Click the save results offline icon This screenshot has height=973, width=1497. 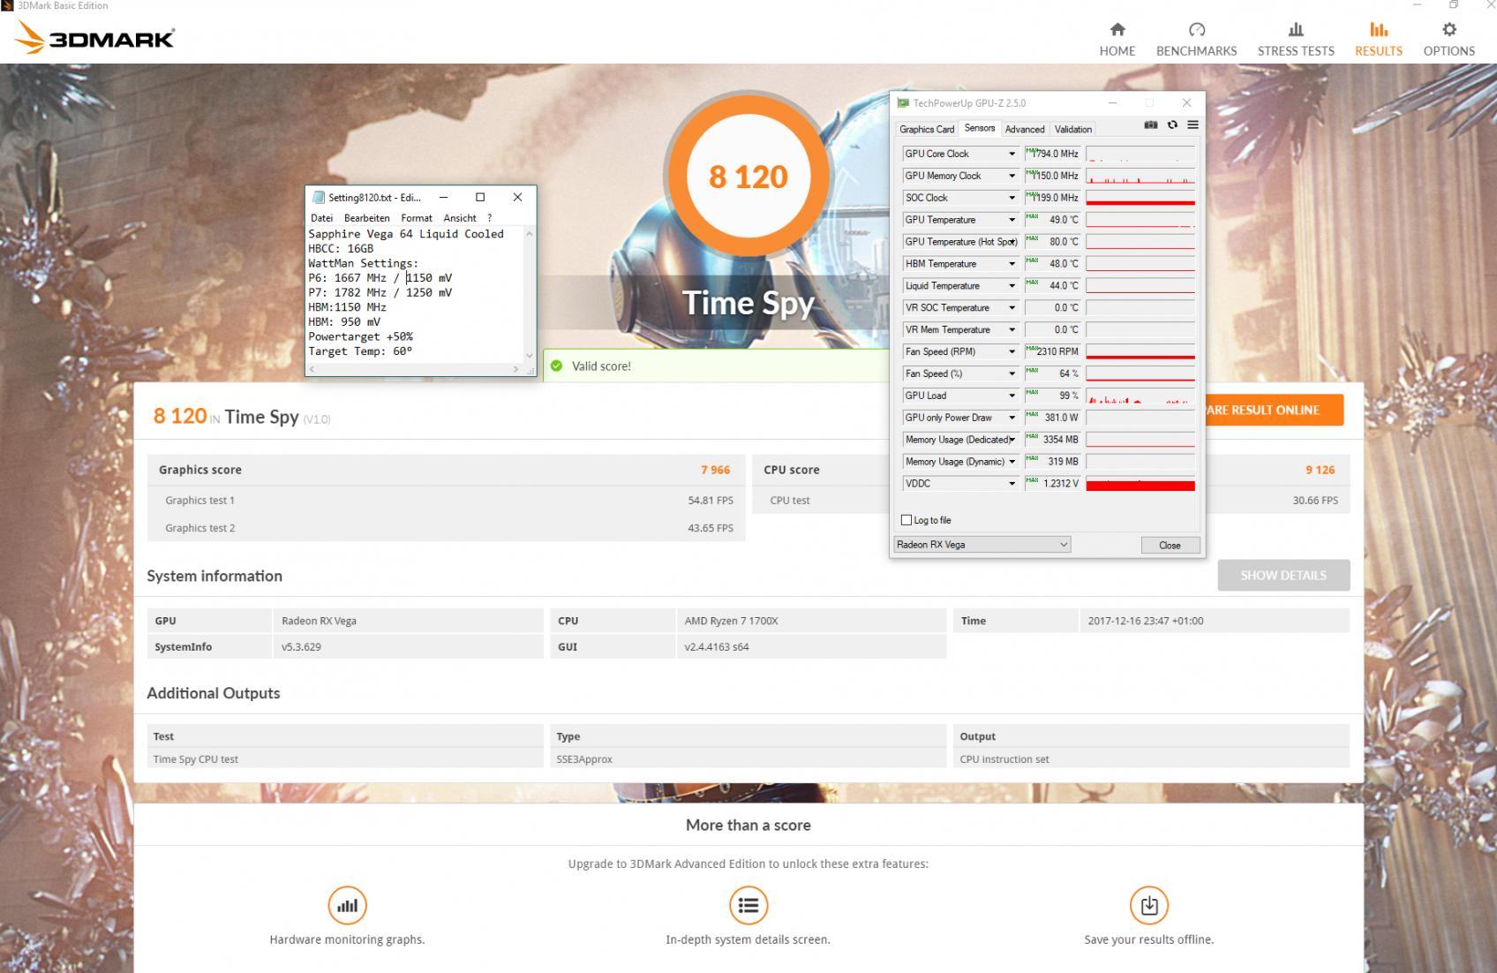point(1149,905)
